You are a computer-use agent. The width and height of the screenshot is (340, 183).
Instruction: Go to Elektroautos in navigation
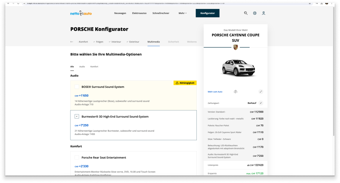click(x=139, y=13)
